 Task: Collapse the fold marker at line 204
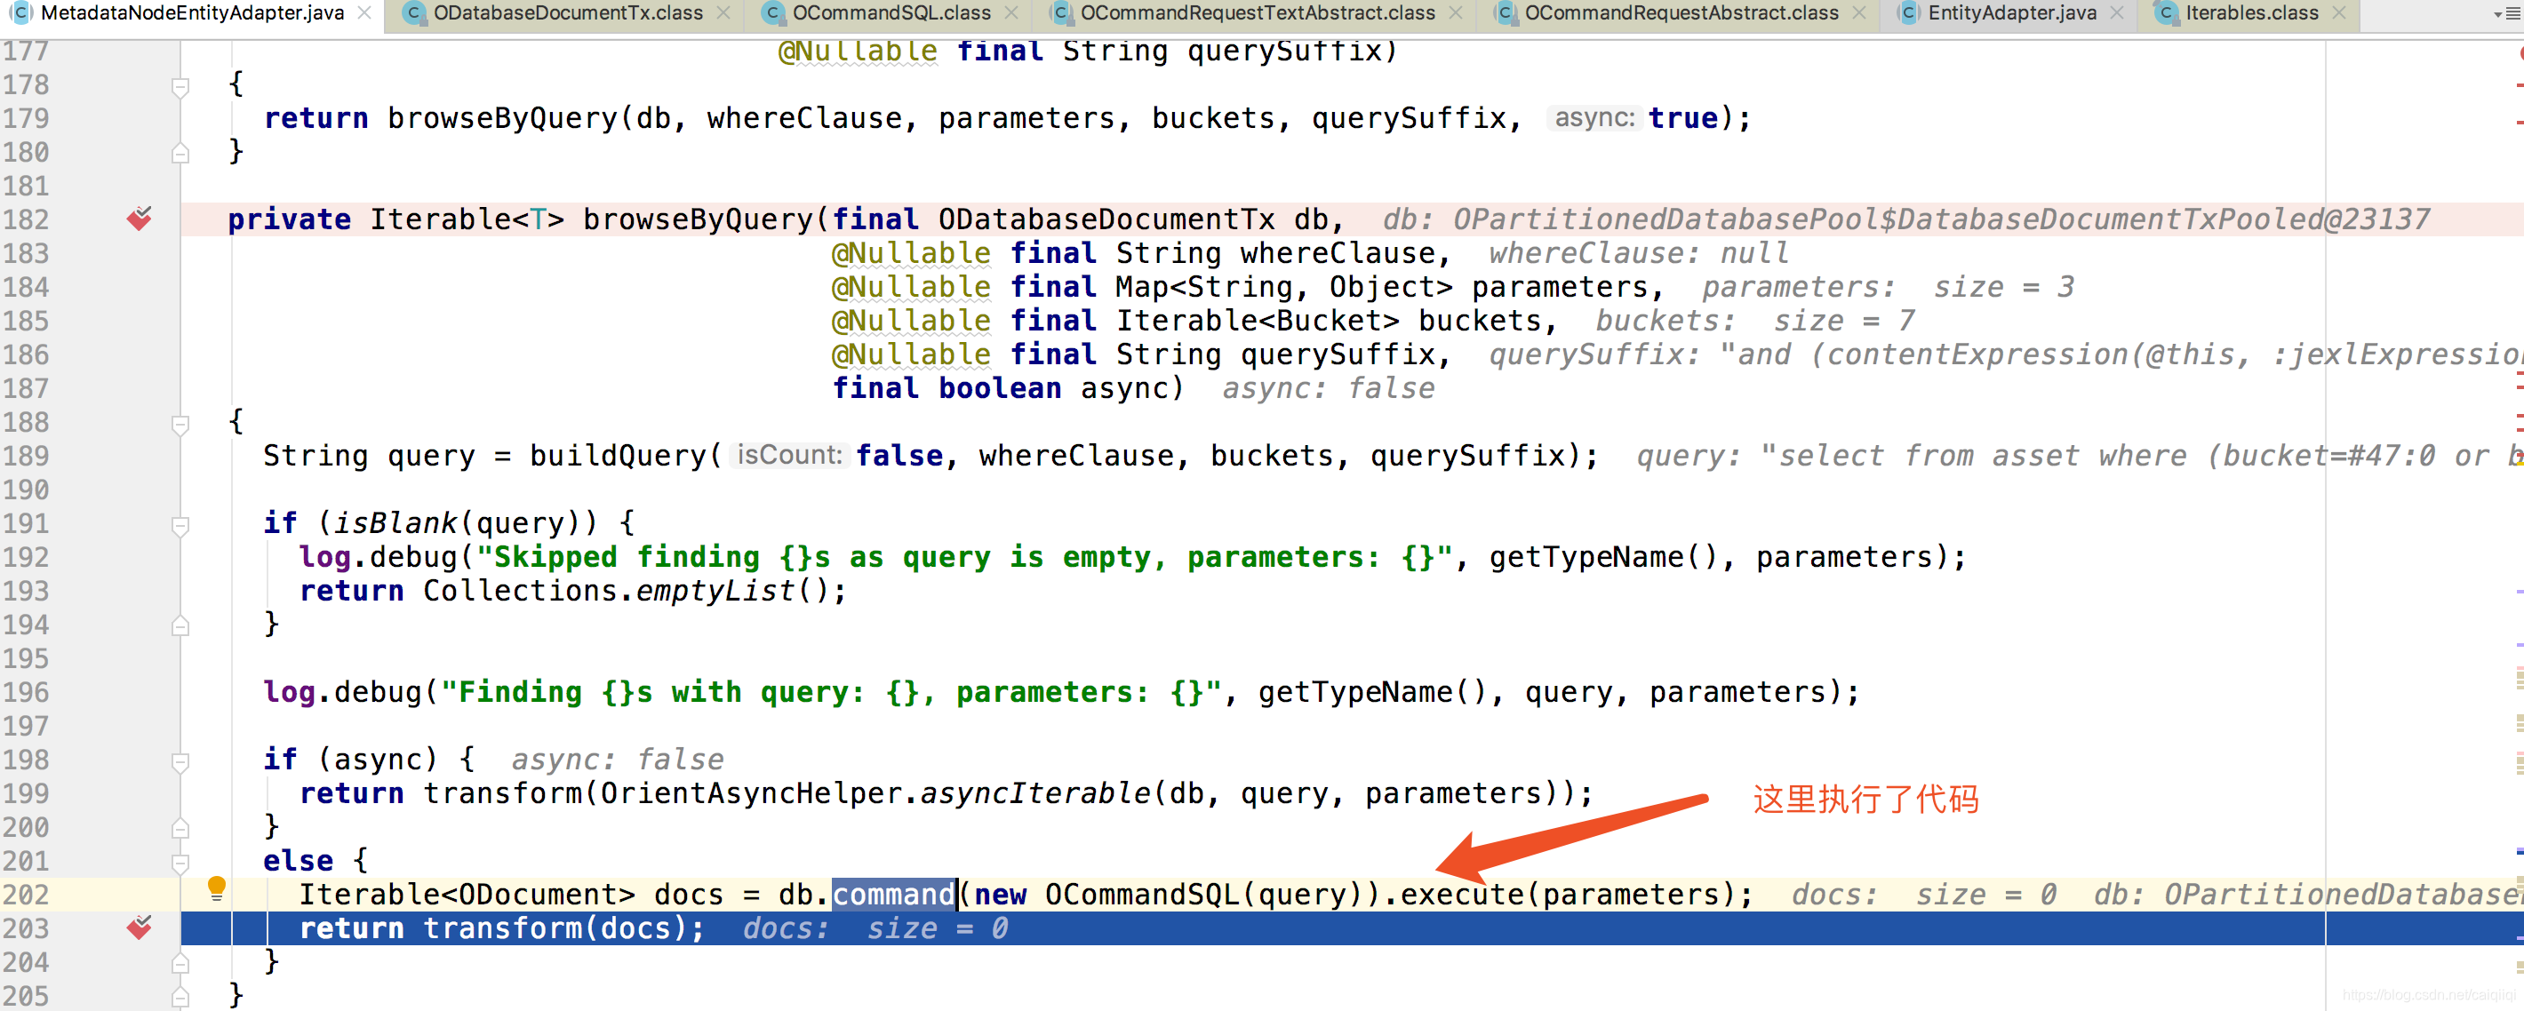click(x=180, y=964)
